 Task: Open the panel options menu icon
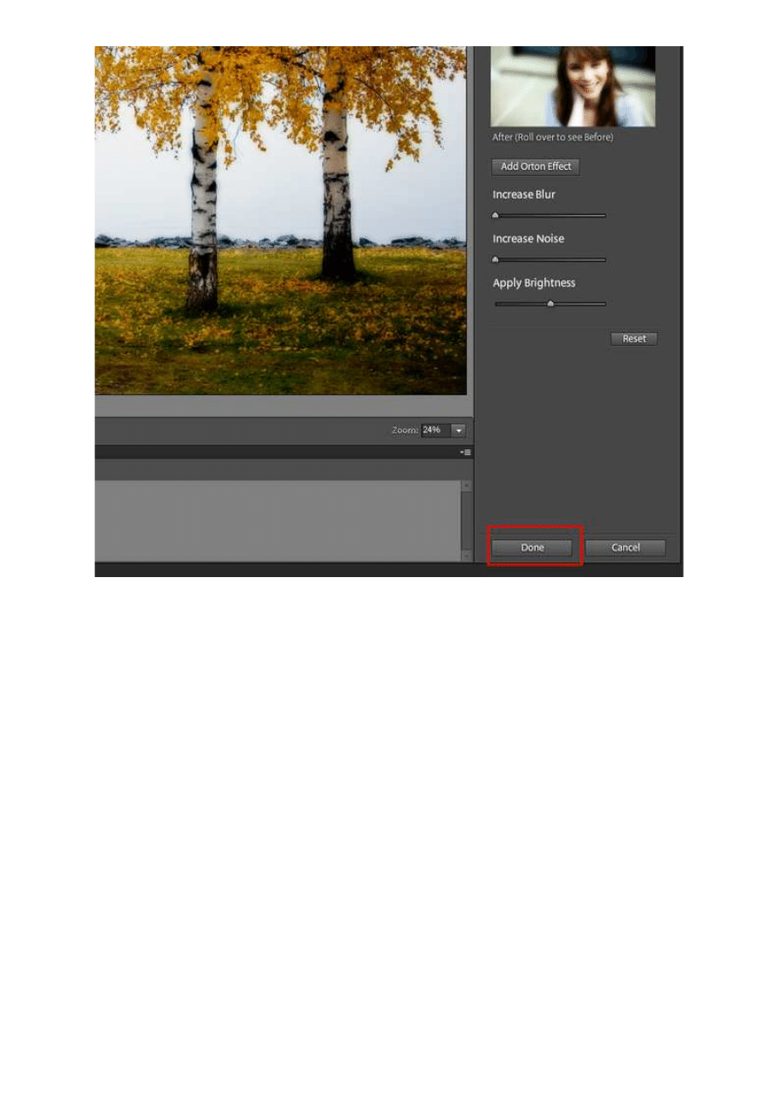(x=466, y=452)
